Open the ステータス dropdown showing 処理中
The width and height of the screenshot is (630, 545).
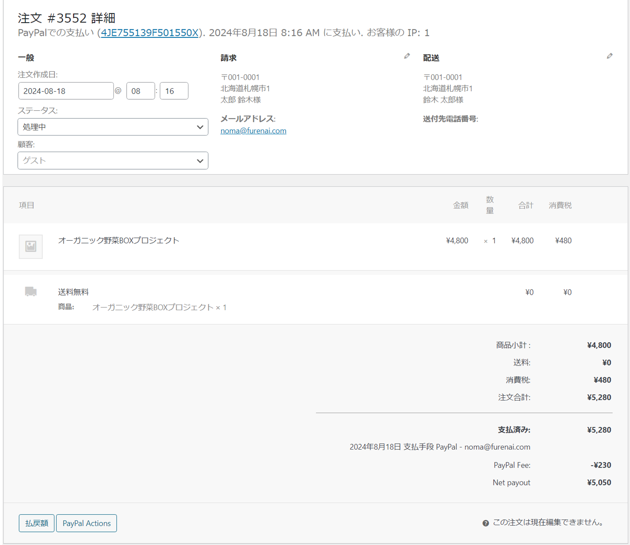pos(113,127)
